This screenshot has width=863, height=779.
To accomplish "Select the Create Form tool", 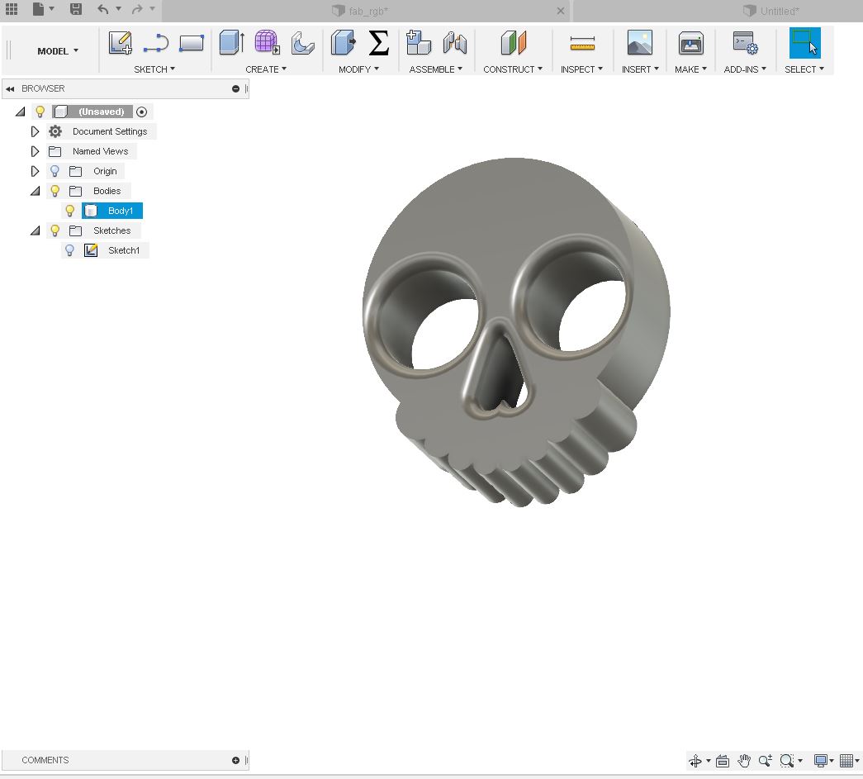I will tap(267, 42).
